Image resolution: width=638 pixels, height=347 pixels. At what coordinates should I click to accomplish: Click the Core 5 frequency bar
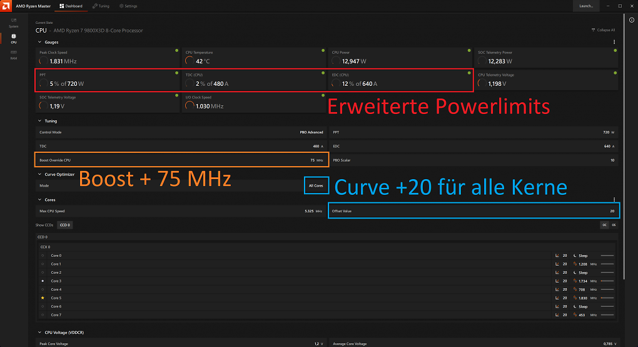607,298
